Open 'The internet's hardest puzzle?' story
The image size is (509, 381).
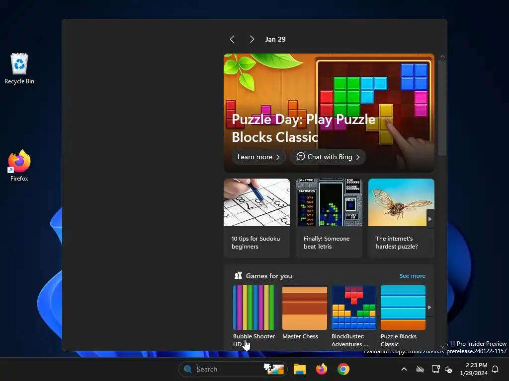coord(397,242)
